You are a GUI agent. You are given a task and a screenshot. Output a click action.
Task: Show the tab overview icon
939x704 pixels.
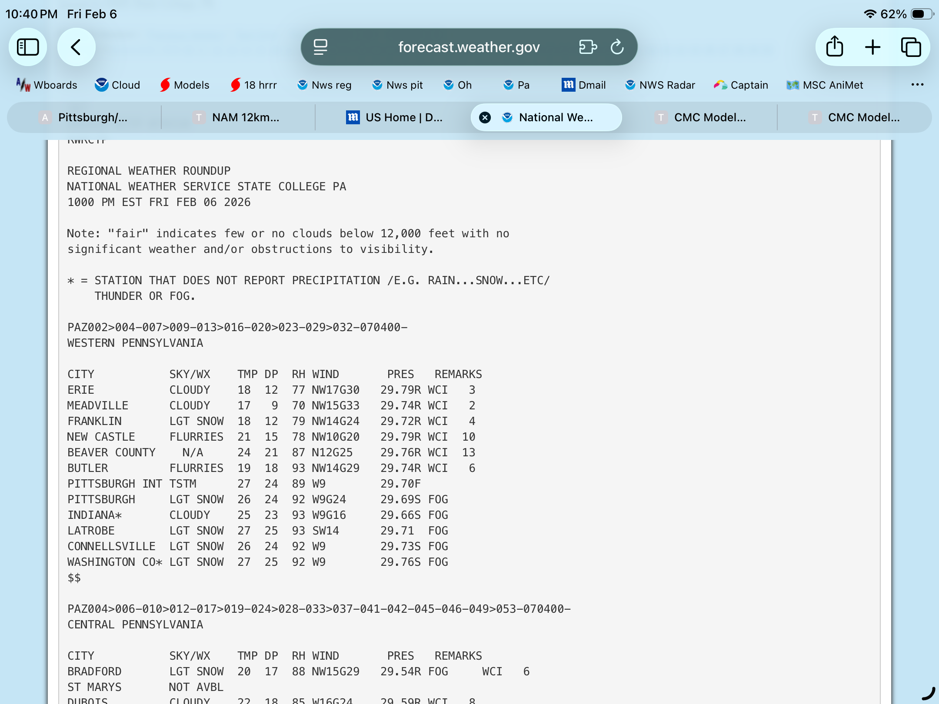pyautogui.click(x=911, y=47)
